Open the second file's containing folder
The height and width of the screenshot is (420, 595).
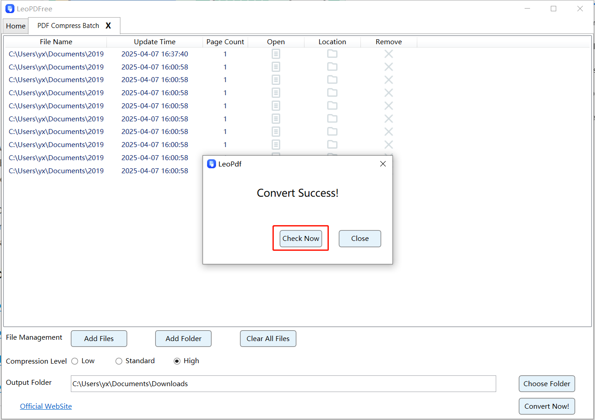pyautogui.click(x=332, y=66)
